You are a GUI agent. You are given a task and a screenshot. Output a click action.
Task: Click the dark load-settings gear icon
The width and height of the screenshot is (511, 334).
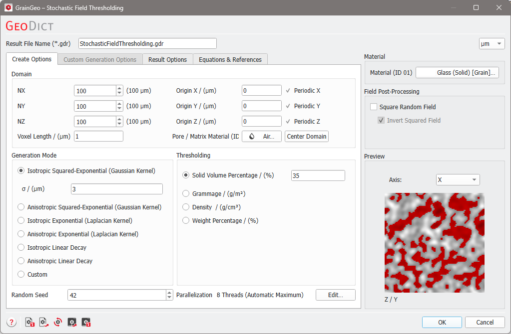pyautogui.click(x=72, y=323)
